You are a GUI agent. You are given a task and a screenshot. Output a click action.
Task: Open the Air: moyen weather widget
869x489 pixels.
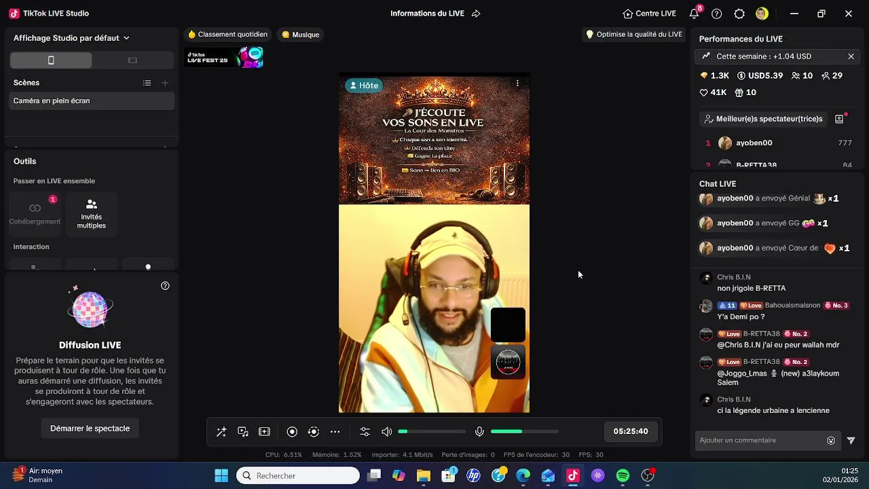coord(38,475)
